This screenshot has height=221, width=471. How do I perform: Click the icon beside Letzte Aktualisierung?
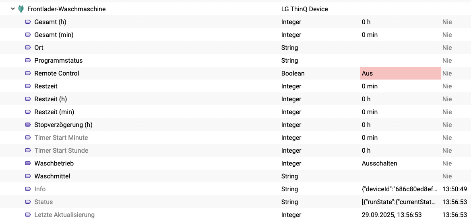click(28, 215)
